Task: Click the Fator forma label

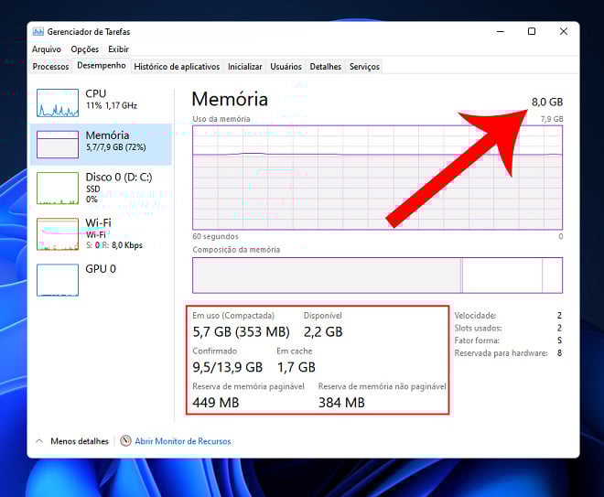Action: (x=477, y=340)
